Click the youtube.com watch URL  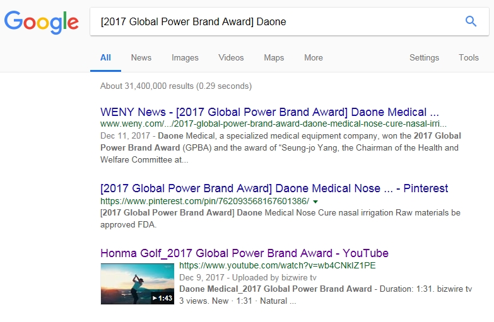[x=278, y=265]
